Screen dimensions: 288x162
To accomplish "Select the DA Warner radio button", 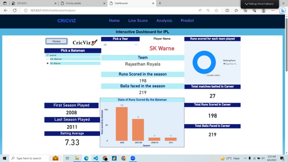I will [x=48, y=59].
